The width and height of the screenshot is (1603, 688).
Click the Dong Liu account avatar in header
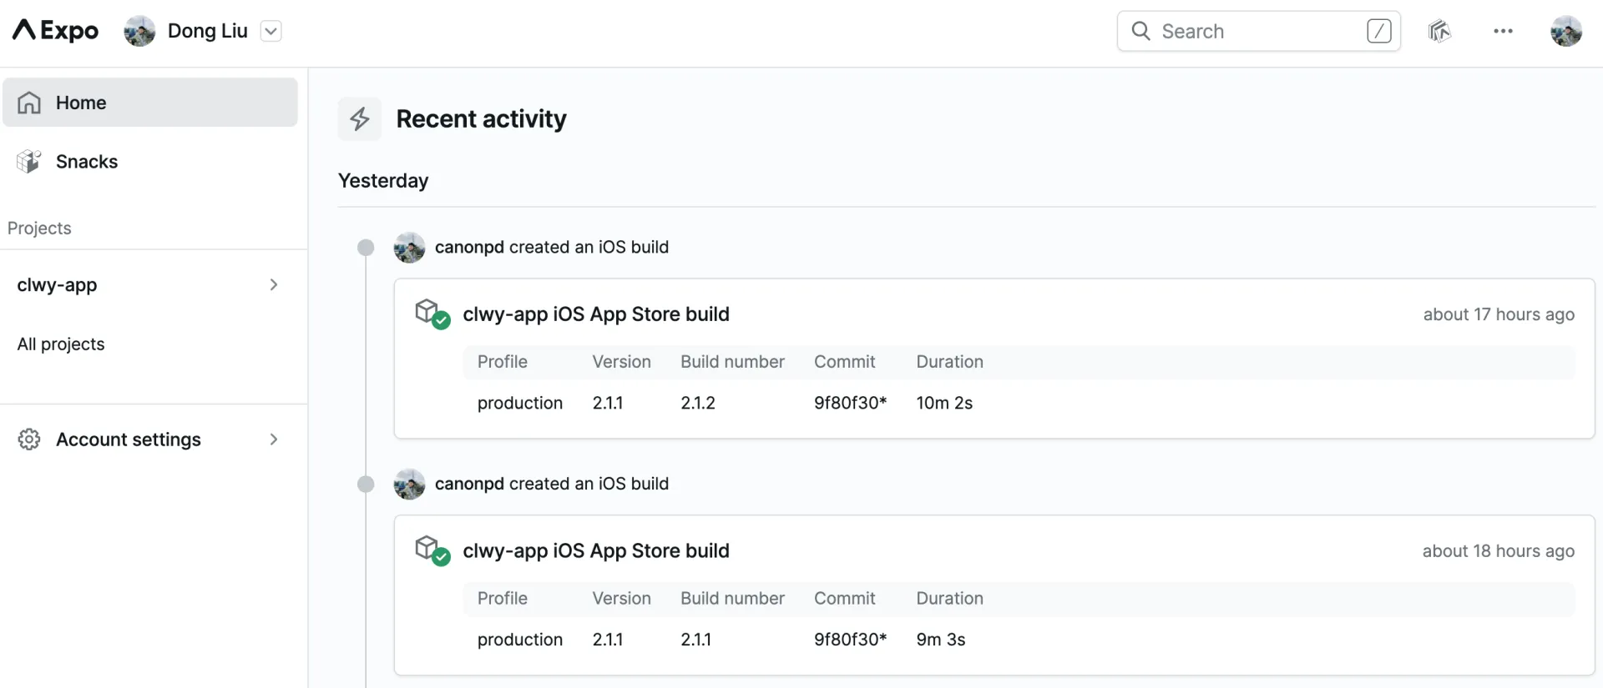coord(139,31)
